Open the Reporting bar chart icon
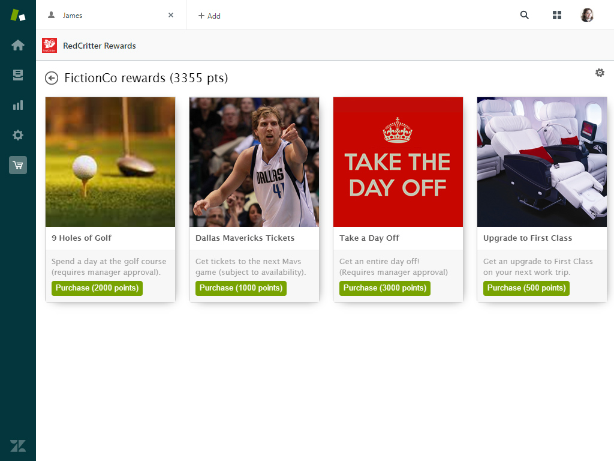614x461 pixels. [x=18, y=105]
